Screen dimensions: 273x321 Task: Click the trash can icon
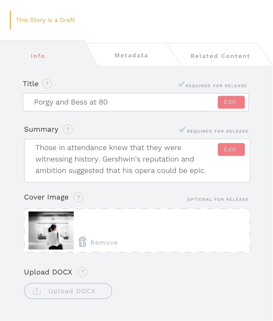[82, 242]
